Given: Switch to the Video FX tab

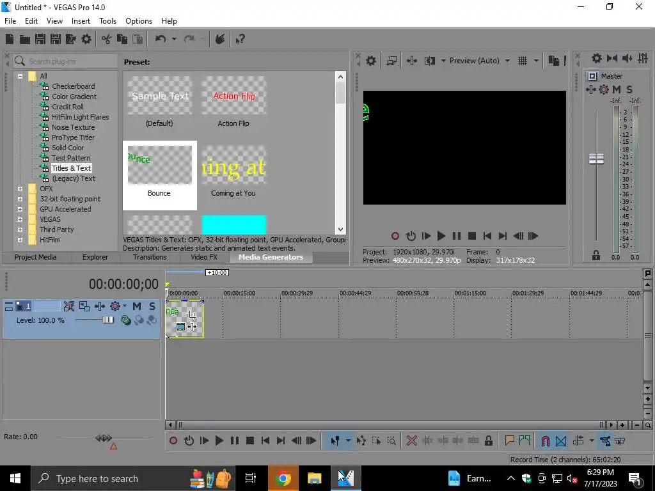Looking at the screenshot, I should pos(204,257).
